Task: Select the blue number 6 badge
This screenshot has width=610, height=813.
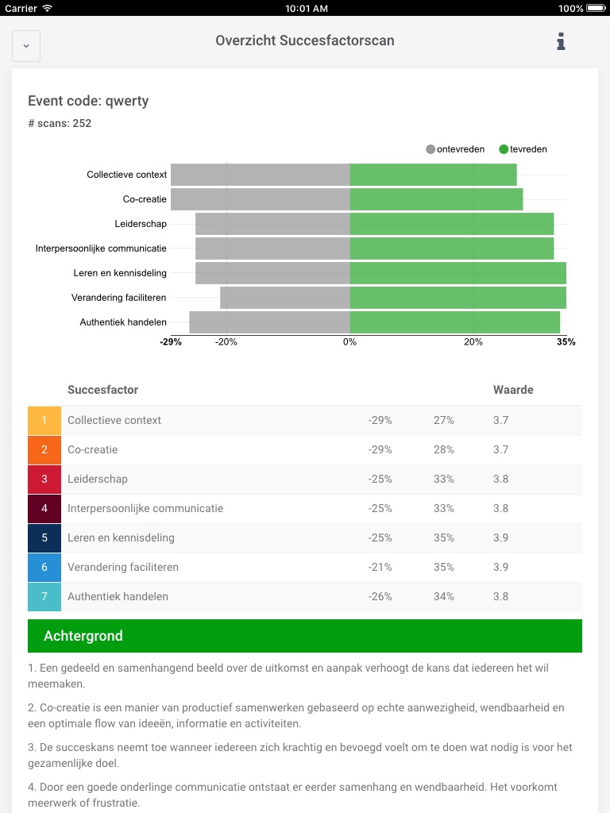Action: click(x=44, y=567)
